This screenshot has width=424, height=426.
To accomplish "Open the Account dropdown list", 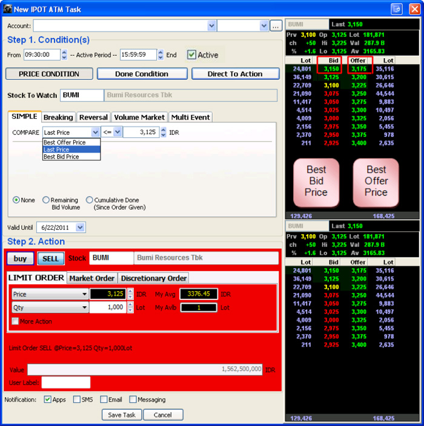I will point(211,26).
